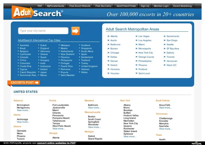The height and width of the screenshot is (145, 205).
Task: Open the New Zealand country link
Action: coord(67,54)
